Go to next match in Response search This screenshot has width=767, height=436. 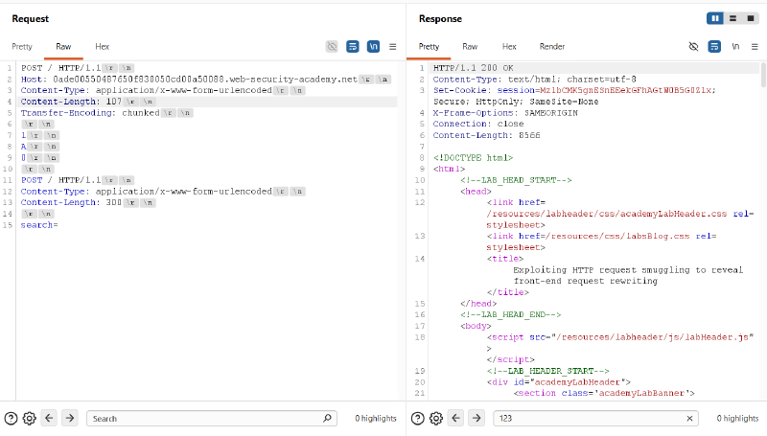(476, 418)
